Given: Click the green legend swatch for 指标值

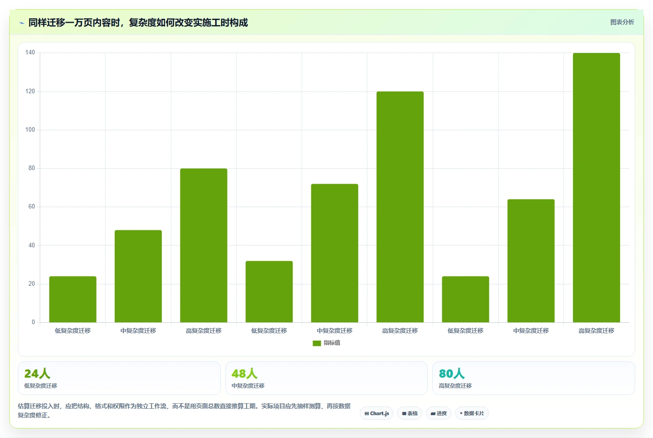Looking at the screenshot, I should tap(317, 343).
